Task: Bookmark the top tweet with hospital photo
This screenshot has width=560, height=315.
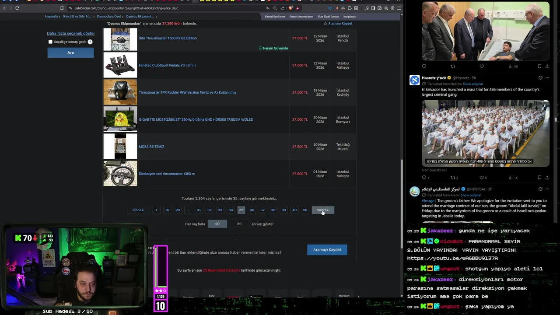Action: [x=539, y=66]
